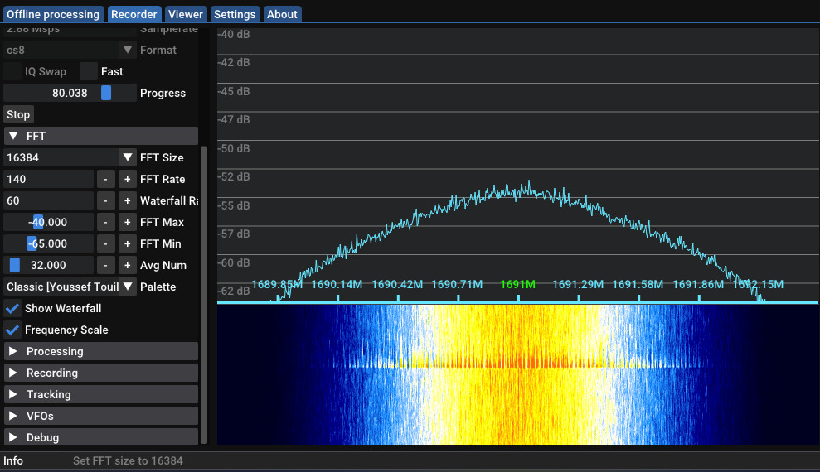Enable the IQ Swap checkbox
The height and width of the screenshot is (472, 820).
click(x=13, y=71)
